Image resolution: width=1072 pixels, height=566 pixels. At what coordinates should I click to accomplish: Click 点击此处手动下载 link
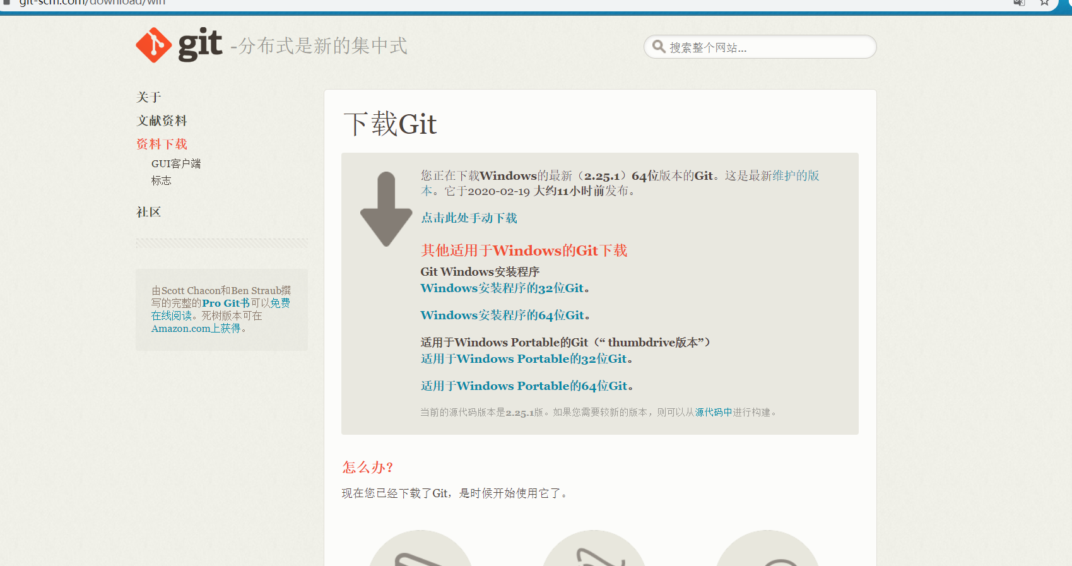pyautogui.click(x=469, y=218)
